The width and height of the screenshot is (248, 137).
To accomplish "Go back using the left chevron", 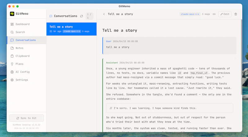I will (x=104, y=14).
